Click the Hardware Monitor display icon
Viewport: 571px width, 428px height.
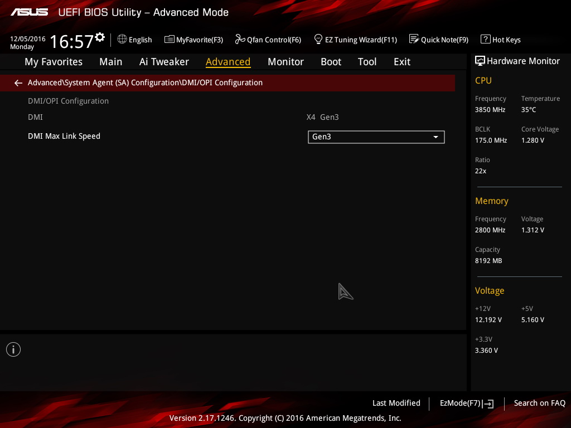(x=480, y=61)
